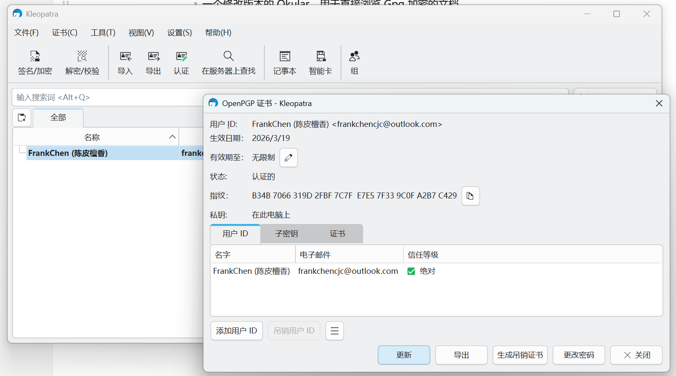Open the Smartcards (智能卡) view

point(321,62)
